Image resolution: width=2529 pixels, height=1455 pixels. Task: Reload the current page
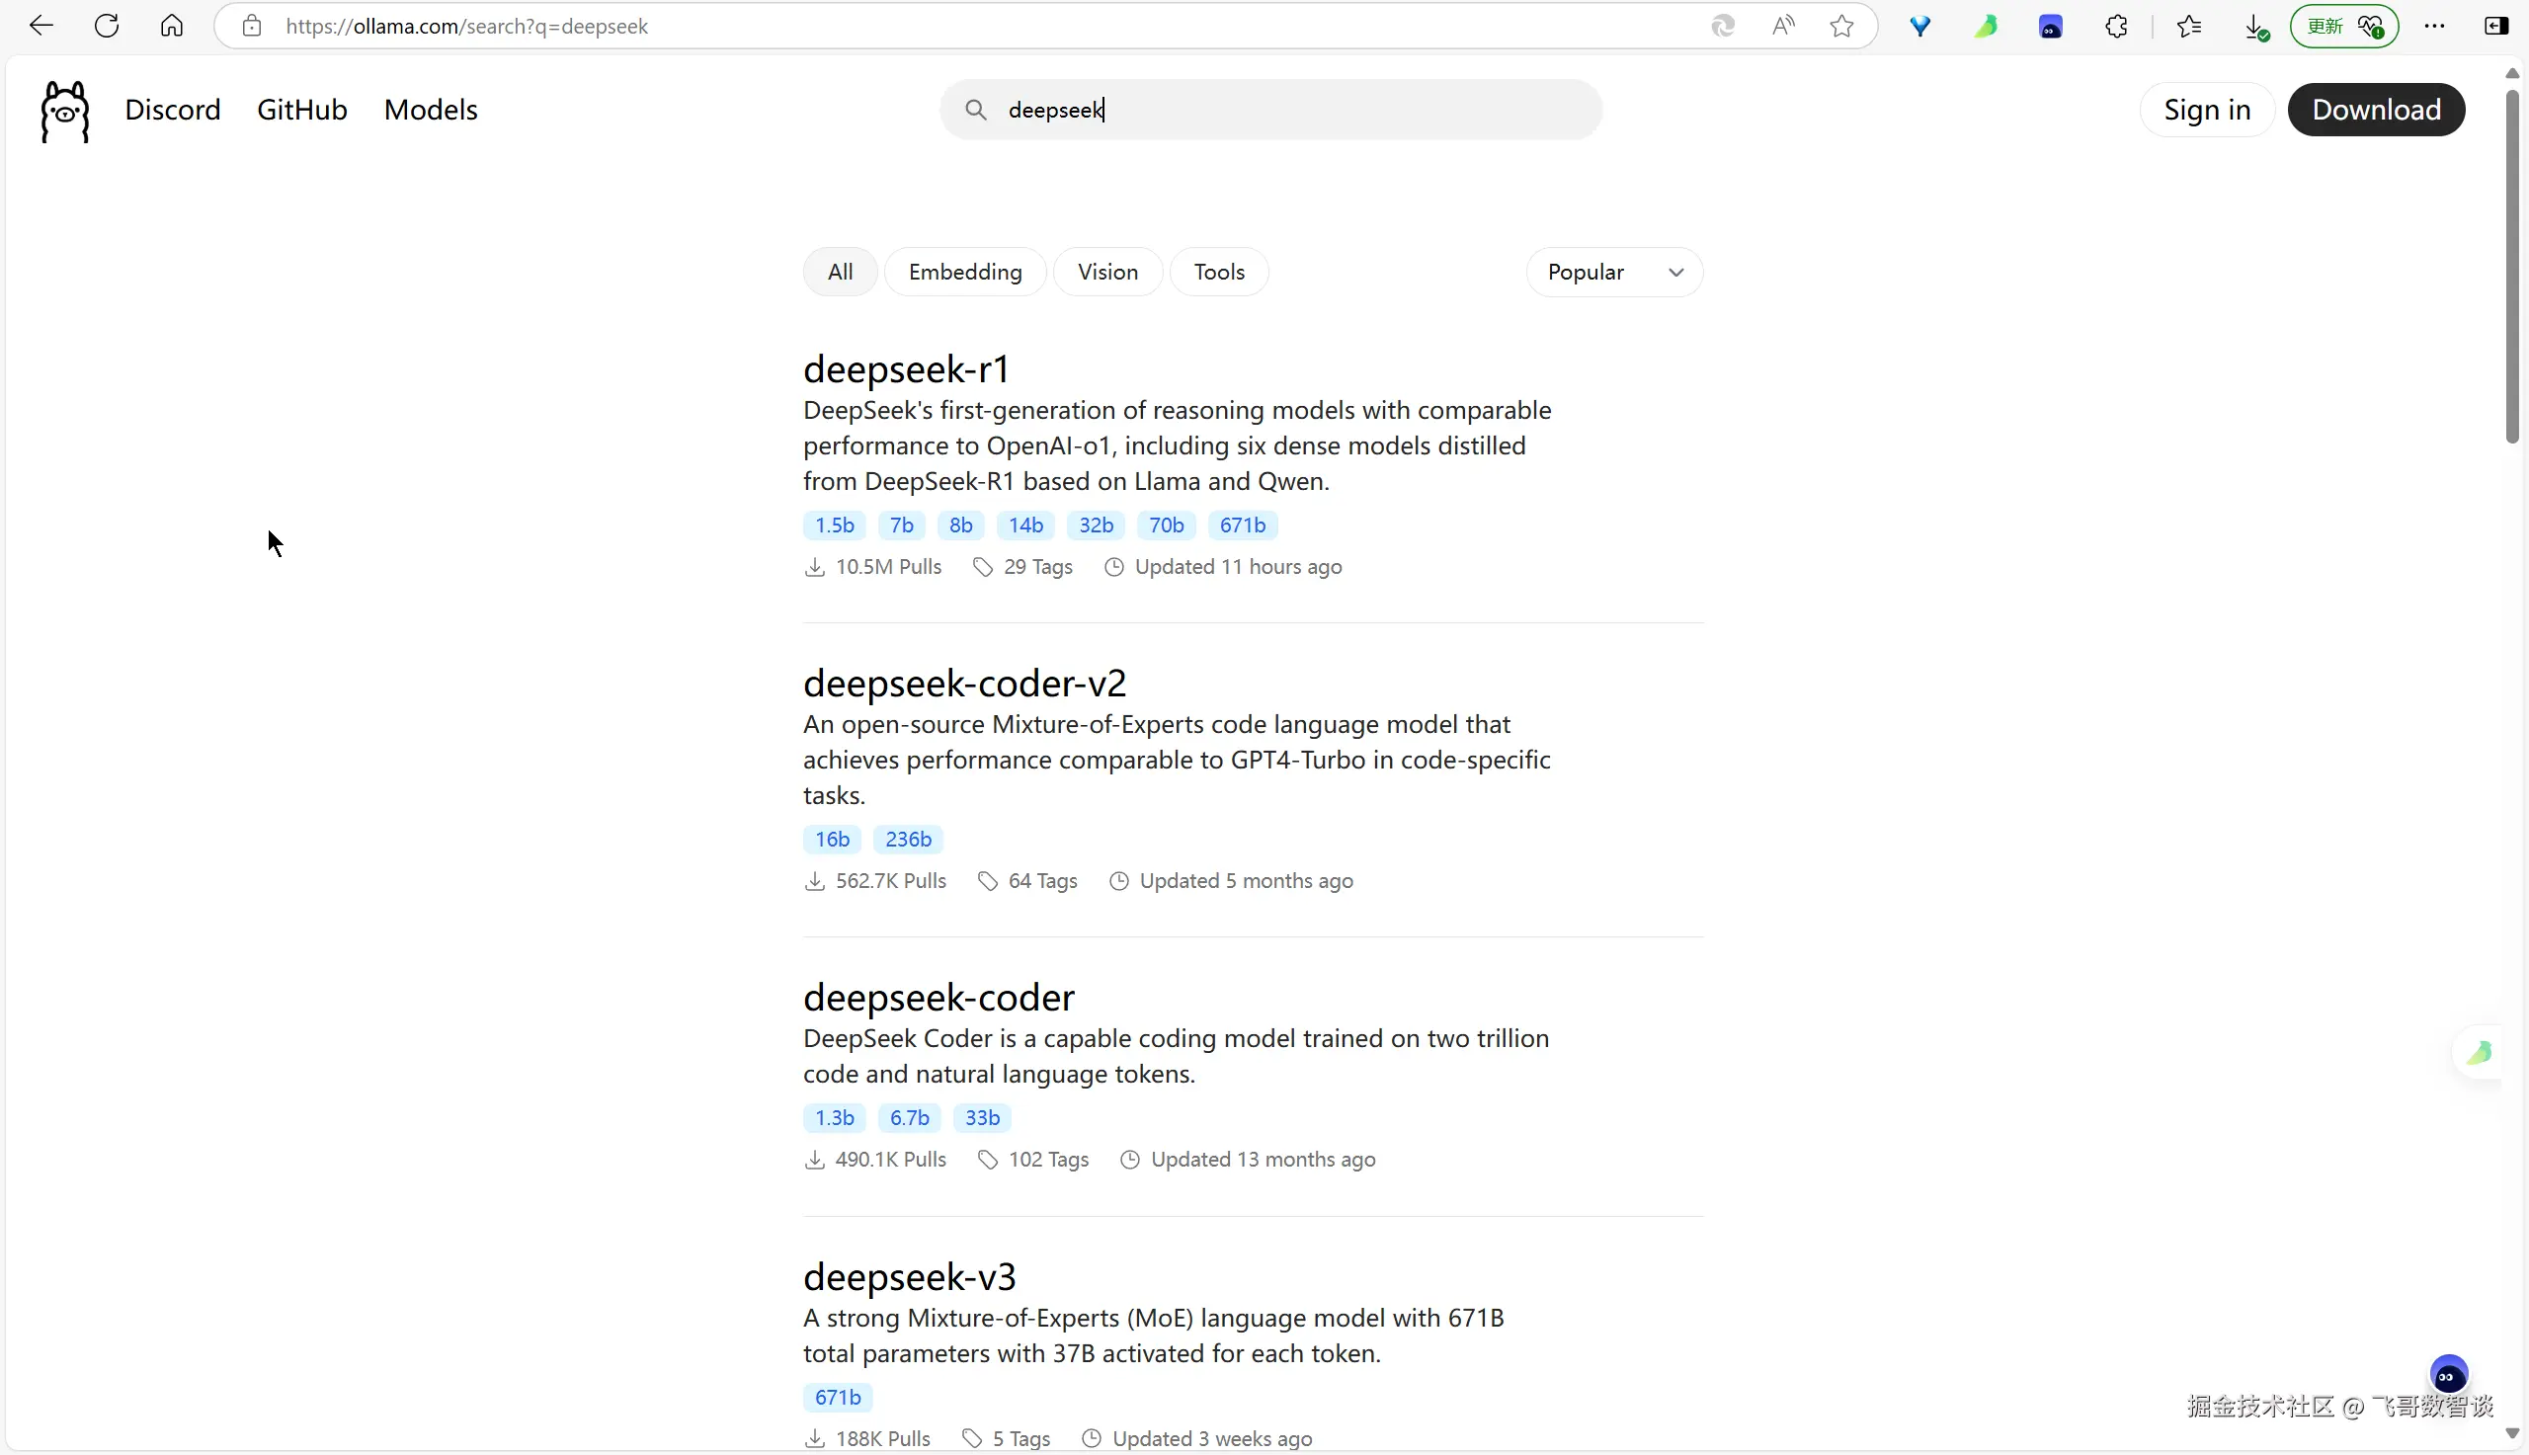click(107, 26)
